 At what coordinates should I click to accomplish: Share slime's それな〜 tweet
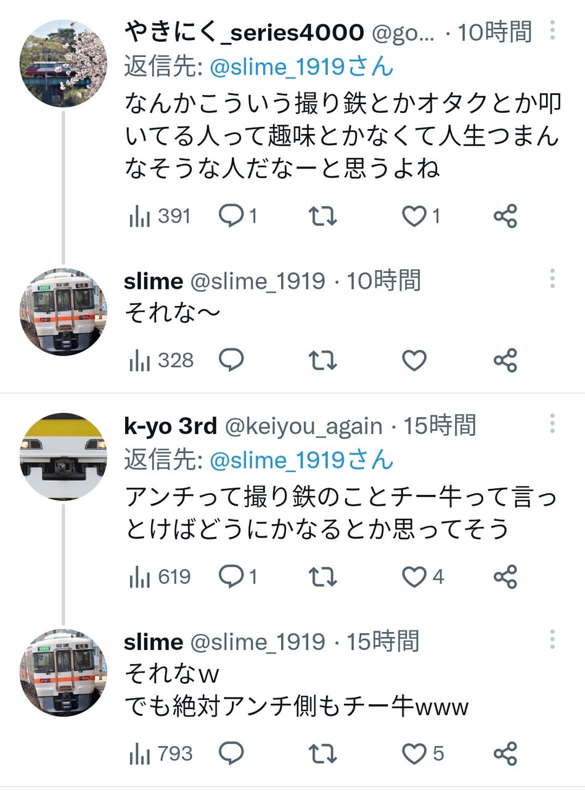click(505, 360)
